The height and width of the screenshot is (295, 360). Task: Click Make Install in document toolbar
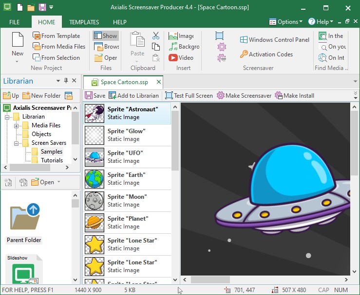pyautogui.click(x=294, y=96)
